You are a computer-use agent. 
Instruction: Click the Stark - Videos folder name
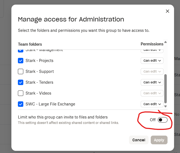[38, 93]
